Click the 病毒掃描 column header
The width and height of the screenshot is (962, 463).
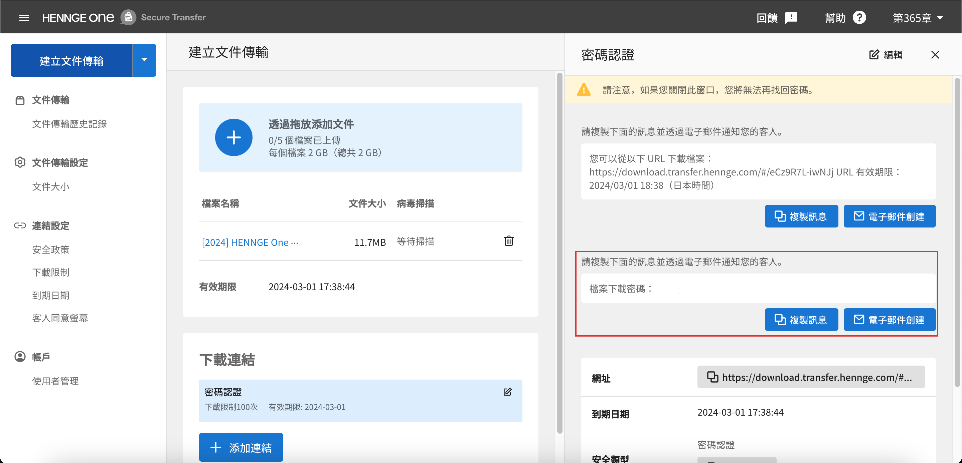tap(415, 203)
